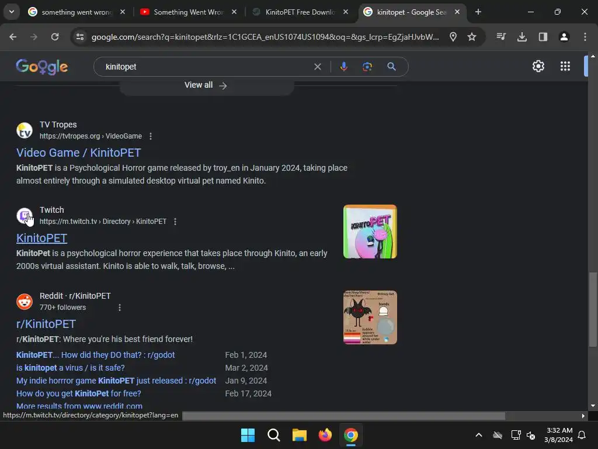The width and height of the screenshot is (598, 449).
Task: Click the Google search box with 'kinitopet'
Action: tap(206, 67)
